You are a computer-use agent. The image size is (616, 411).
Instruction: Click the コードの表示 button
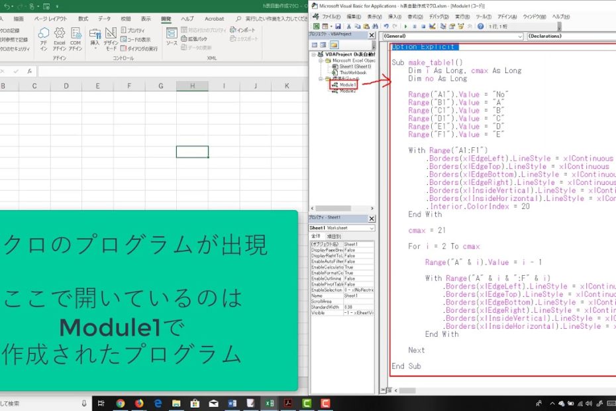[x=138, y=39]
